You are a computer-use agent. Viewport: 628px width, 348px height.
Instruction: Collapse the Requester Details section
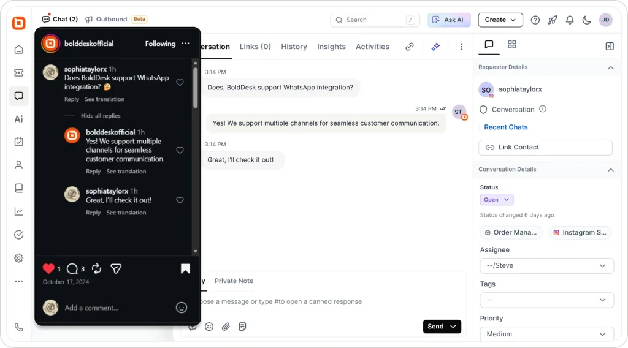click(610, 67)
